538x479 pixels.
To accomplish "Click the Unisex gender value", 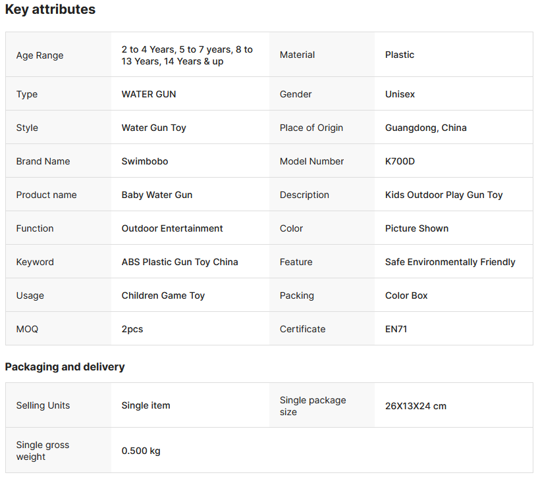I will [400, 94].
